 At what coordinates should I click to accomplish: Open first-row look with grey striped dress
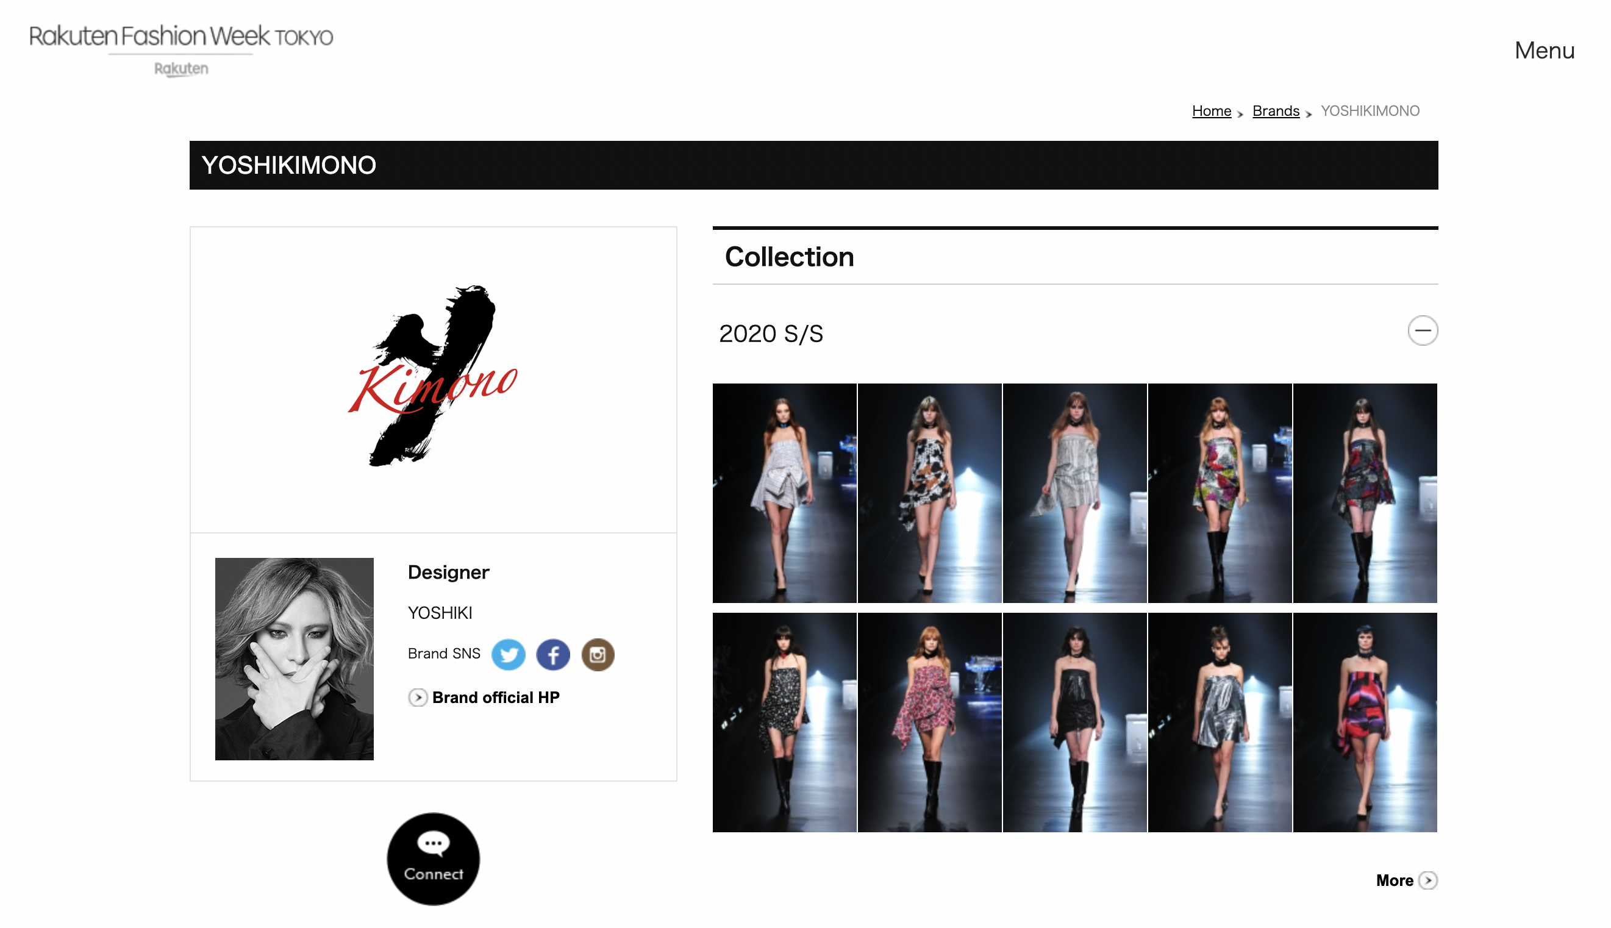tap(1074, 493)
